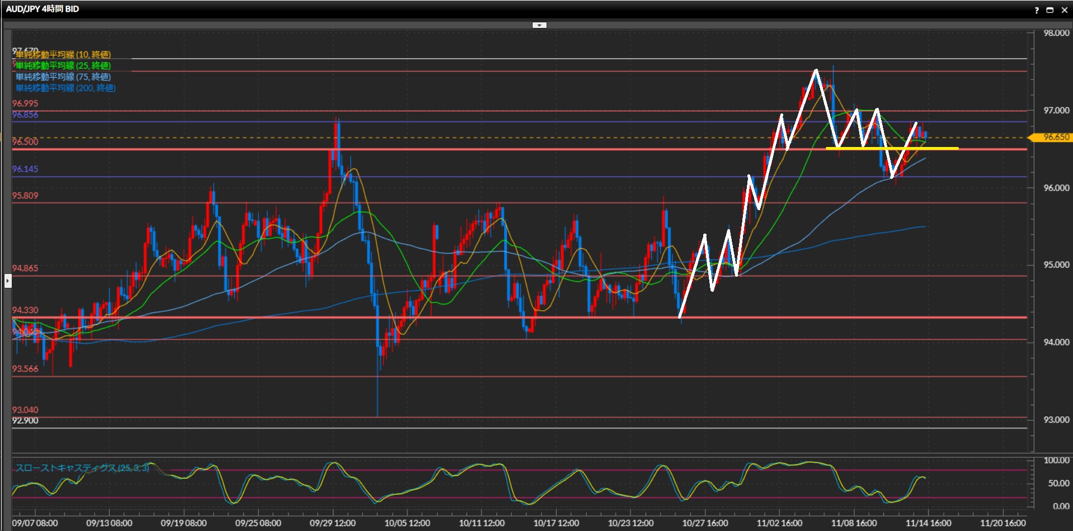The image size is (1073, 531).
Task: Click the スローストキャスティクス (25, 3, 3) label
Action: tap(82, 468)
